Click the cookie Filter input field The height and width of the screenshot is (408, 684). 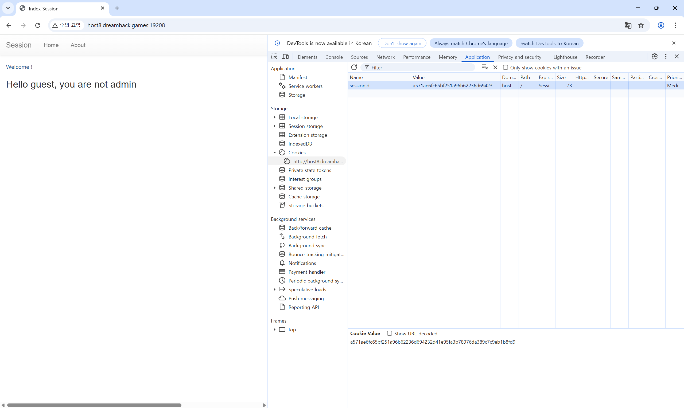point(421,68)
